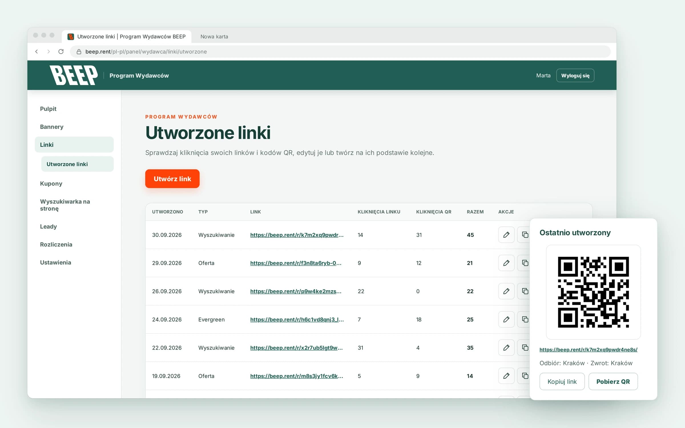Select Utworzone linki submenu item

(x=77, y=164)
